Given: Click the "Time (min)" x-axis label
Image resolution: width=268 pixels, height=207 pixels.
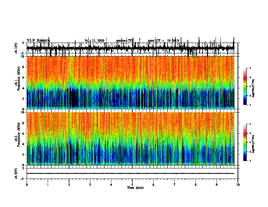Looking at the screenshot, I should (135, 188).
